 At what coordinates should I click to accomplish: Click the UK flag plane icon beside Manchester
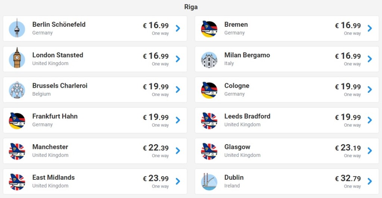click(17, 151)
